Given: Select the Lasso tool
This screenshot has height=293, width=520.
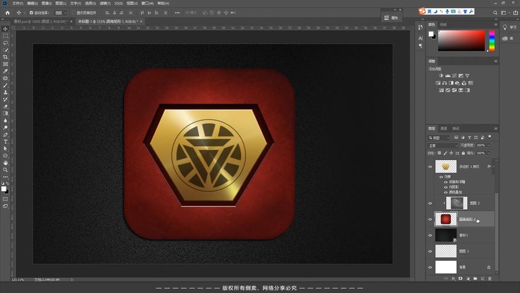Looking at the screenshot, I should pos(5,43).
